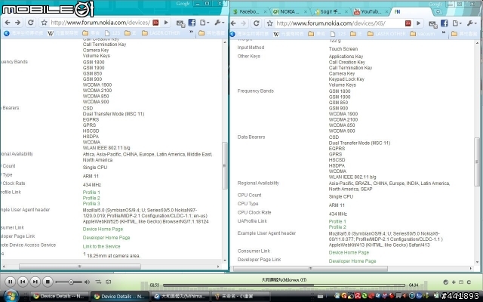The width and height of the screenshot is (483, 302).
Task: Go back in the left browser window
Action: 8,23
